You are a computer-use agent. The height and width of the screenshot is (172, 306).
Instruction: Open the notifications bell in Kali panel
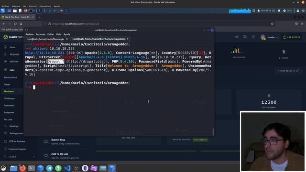click(279, 11)
